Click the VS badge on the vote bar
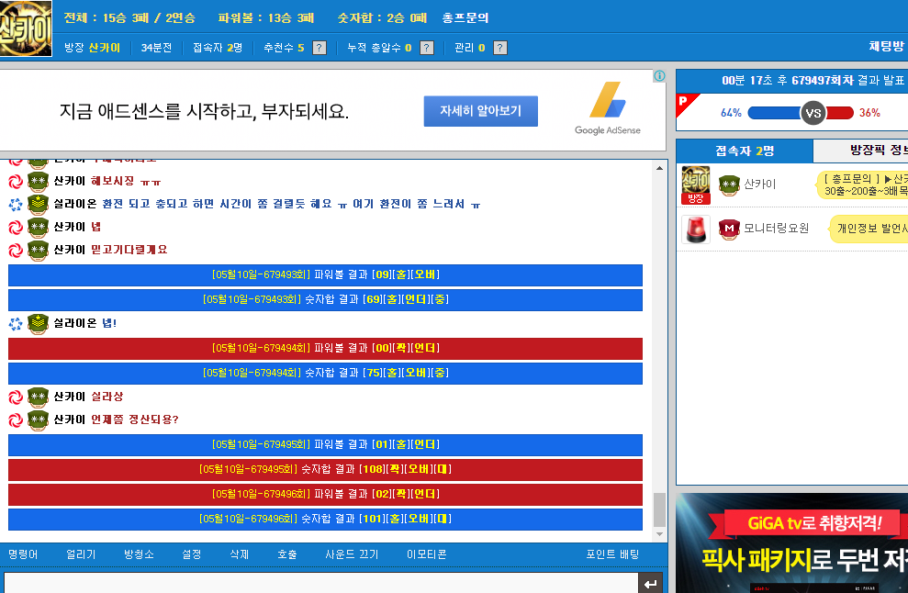 (x=813, y=113)
